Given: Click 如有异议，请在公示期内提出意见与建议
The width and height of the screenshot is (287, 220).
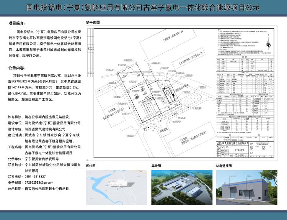Looking at the screenshot, I should point(39,117).
